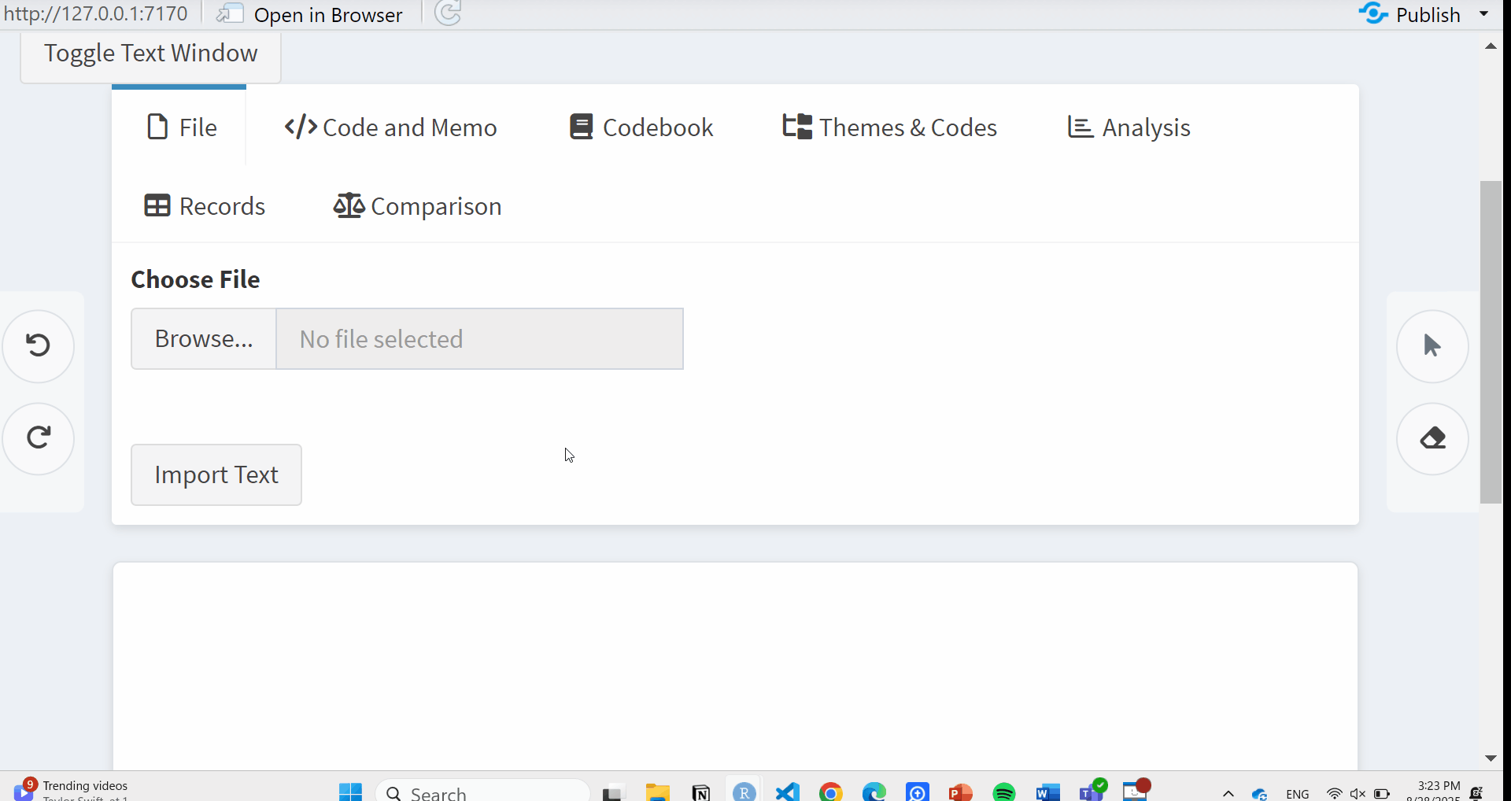Open Google Chrome from taskbar
Image resolution: width=1511 pixels, height=801 pixels.
pos(830,792)
